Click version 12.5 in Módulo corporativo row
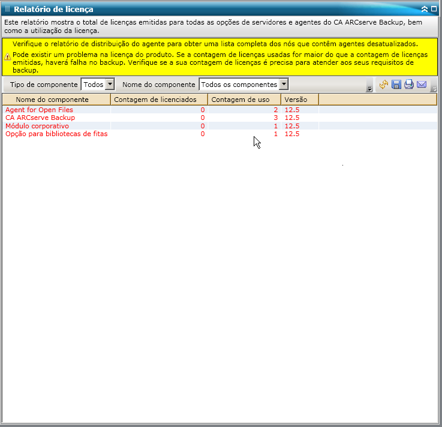 292,126
